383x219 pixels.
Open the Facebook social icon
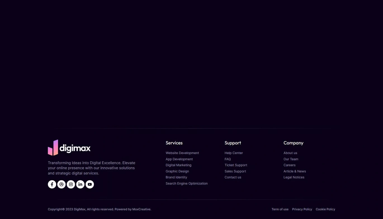(x=52, y=184)
